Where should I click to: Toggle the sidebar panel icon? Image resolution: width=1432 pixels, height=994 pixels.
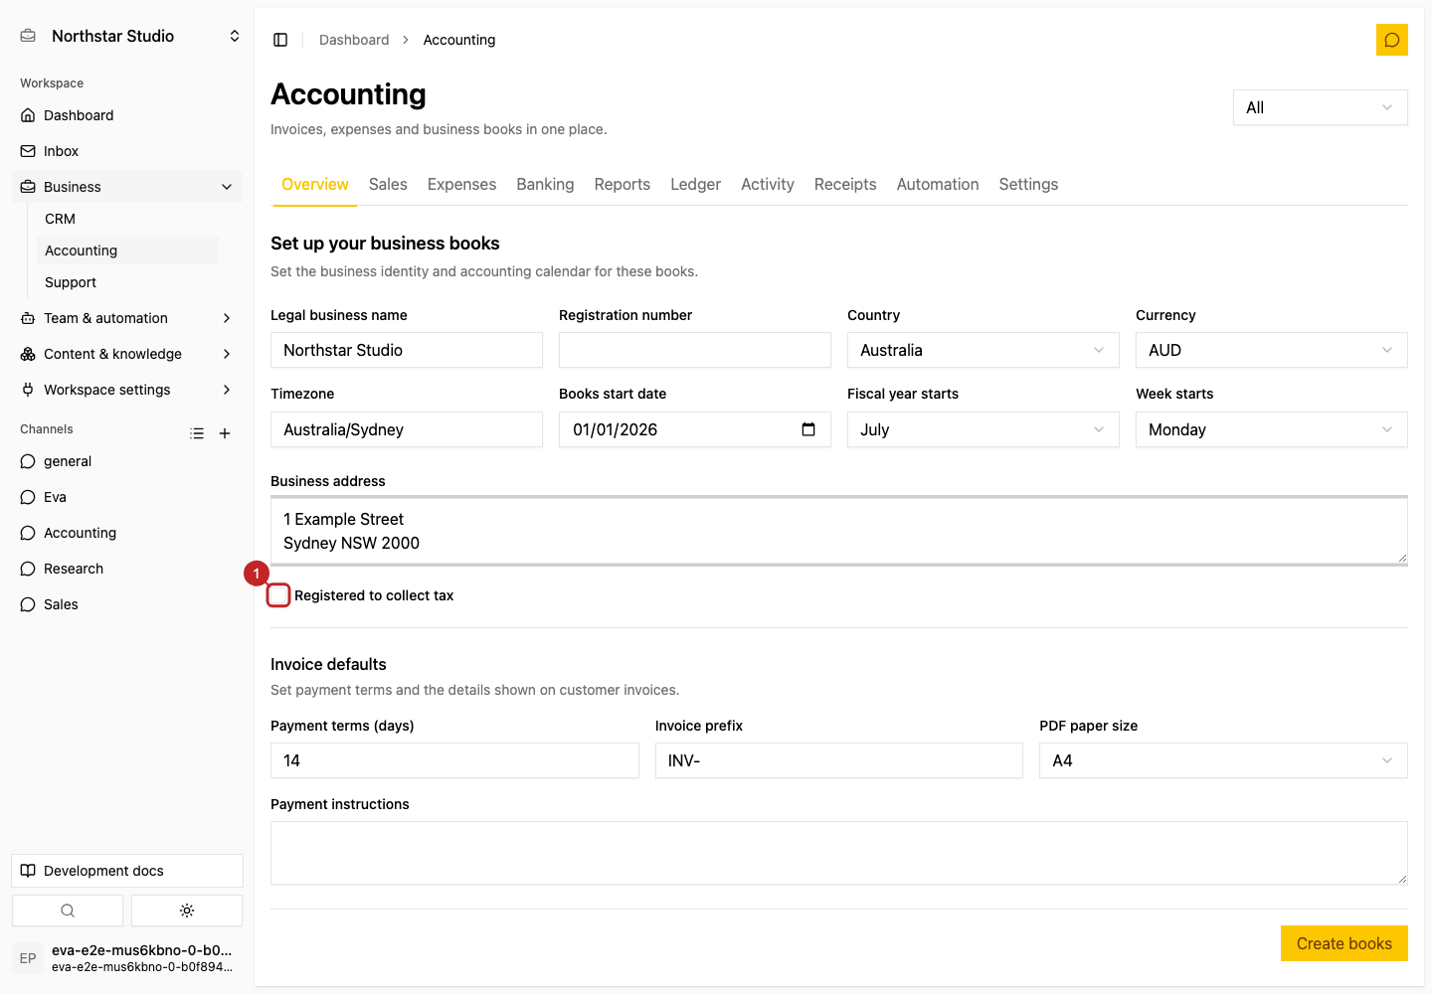[280, 40]
